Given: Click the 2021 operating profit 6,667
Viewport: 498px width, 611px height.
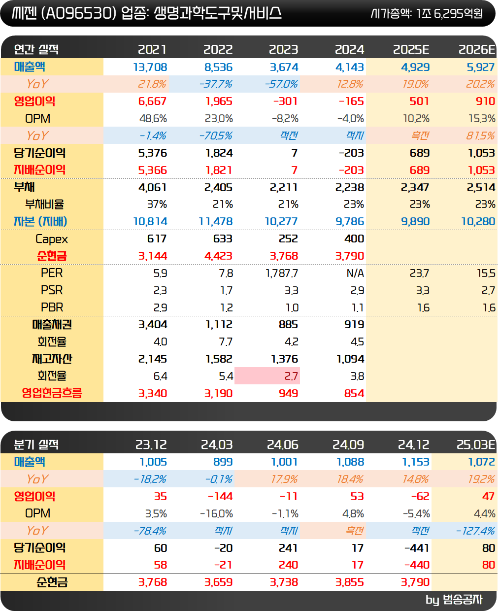Looking at the screenshot, I should click(153, 102).
